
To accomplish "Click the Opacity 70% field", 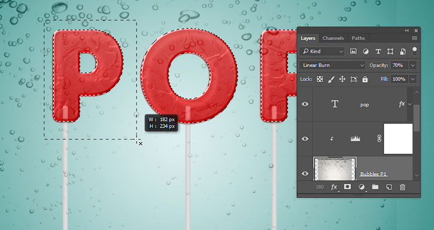I will (x=400, y=65).
